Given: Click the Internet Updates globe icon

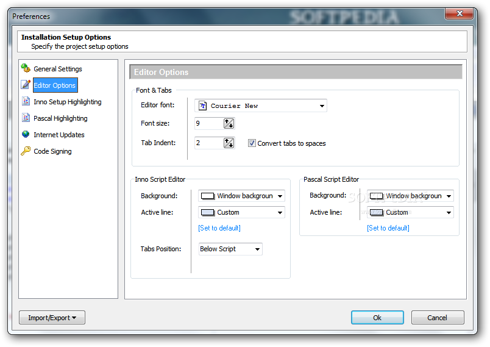Looking at the screenshot, I should click(x=26, y=134).
